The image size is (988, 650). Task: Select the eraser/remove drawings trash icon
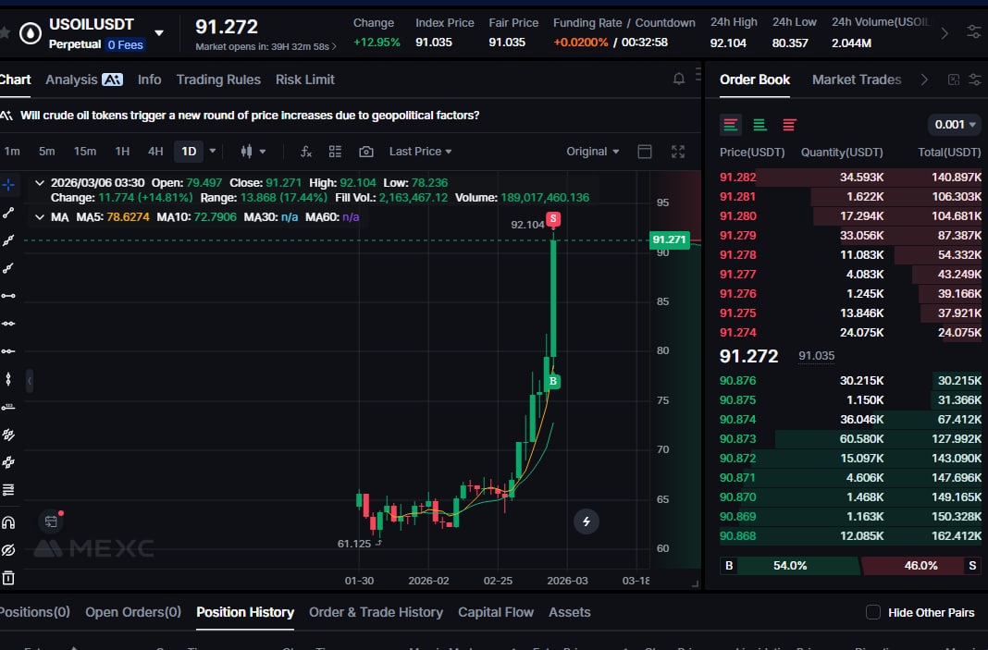[9, 578]
